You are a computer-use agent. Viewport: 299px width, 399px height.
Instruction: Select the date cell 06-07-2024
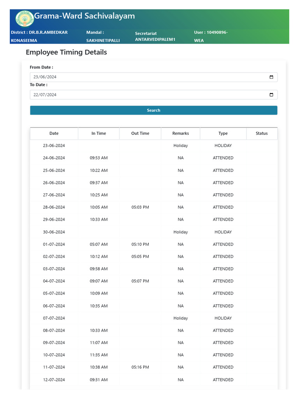54,306
